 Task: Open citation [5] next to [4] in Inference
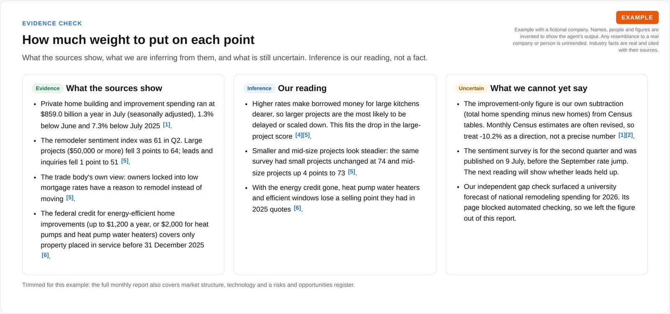point(306,135)
